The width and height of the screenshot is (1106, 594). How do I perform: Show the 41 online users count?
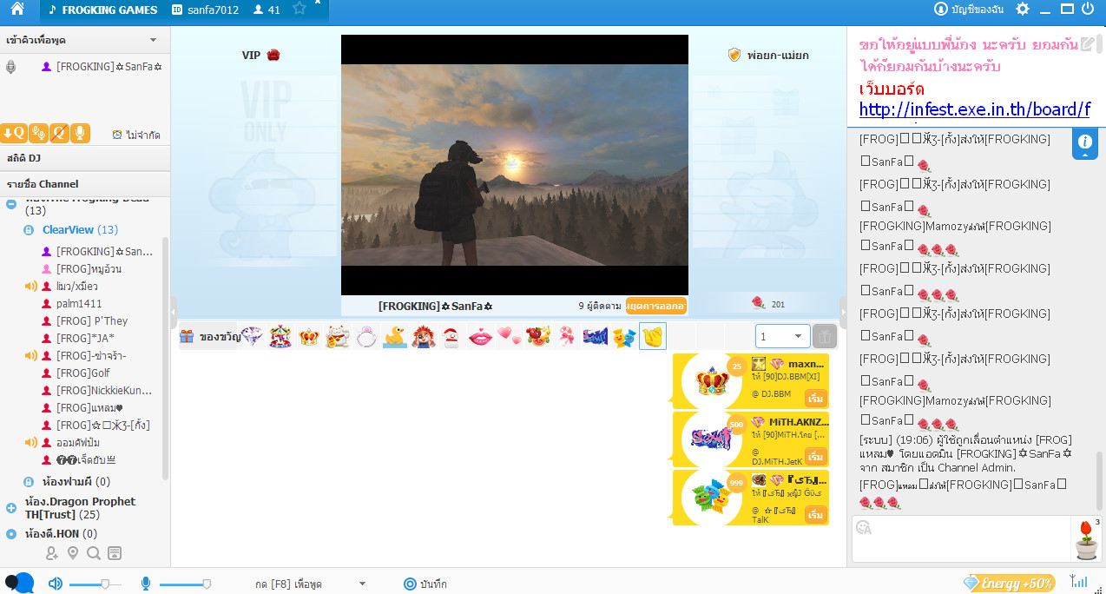[x=267, y=10]
